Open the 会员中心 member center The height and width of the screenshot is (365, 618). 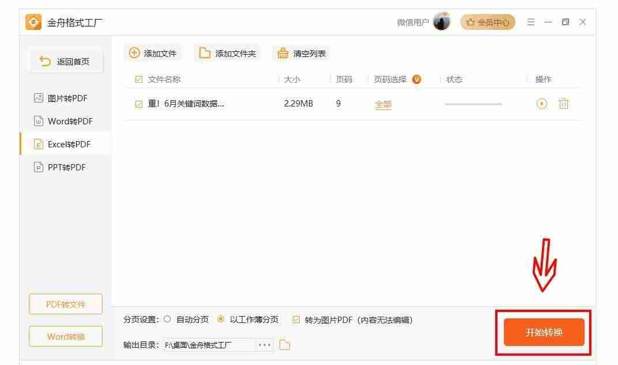[488, 22]
